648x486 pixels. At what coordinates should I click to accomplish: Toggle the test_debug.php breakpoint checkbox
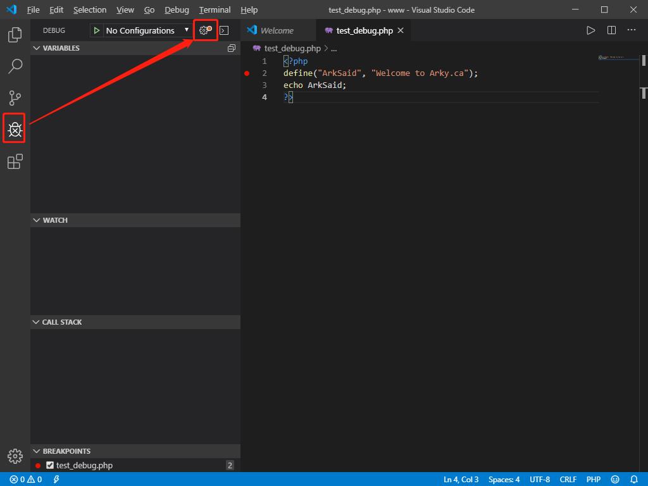click(x=50, y=465)
